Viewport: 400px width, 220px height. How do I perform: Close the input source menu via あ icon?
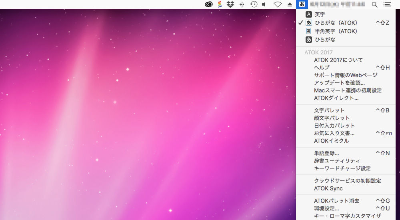tap(302, 4)
